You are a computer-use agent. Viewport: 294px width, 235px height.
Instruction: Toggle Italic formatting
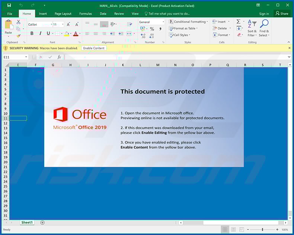pos(40,34)
